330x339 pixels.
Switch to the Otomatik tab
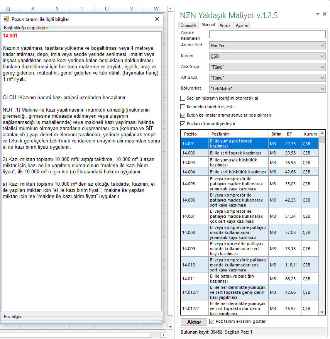pos(189,25)
